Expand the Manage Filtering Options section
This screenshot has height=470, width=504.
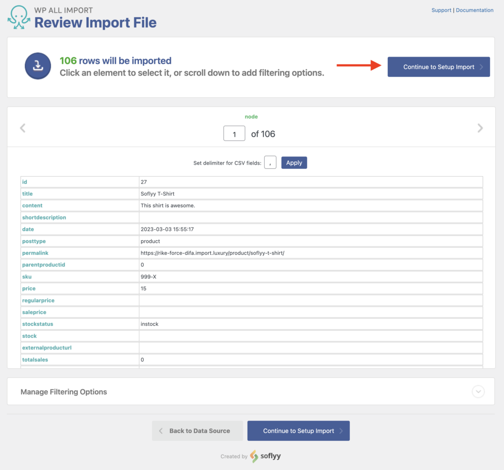point(63,392)
